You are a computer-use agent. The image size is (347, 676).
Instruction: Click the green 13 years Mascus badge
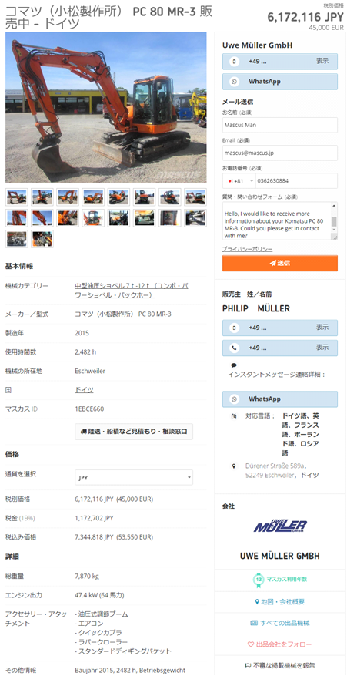click(258, 580)
